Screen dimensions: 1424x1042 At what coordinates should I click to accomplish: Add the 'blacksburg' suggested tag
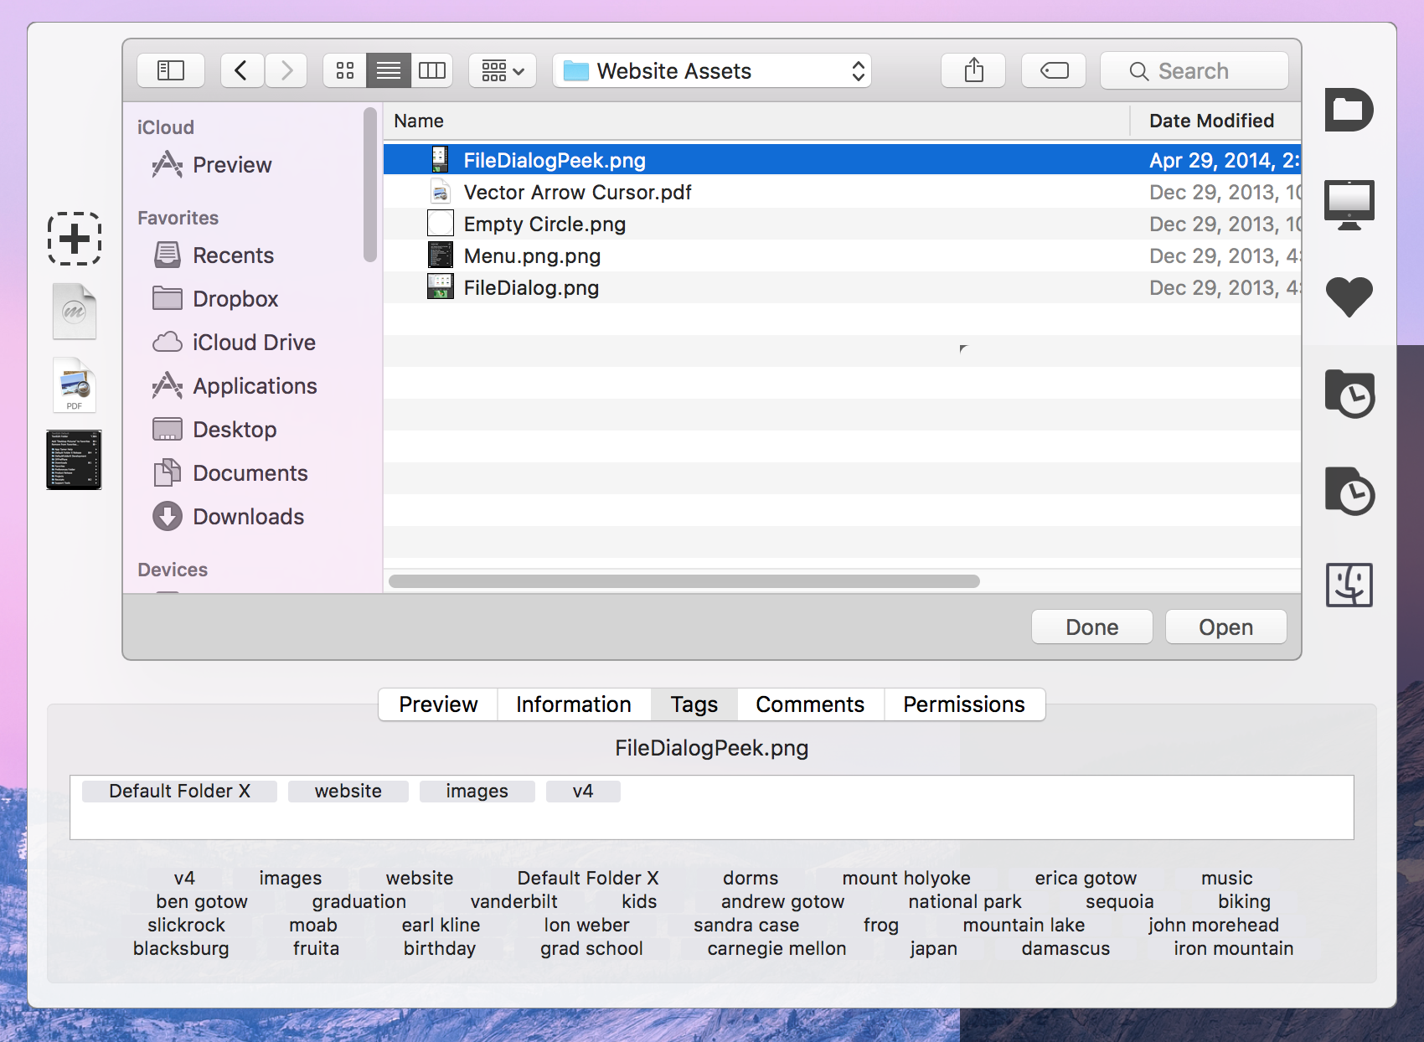point(181,948)
